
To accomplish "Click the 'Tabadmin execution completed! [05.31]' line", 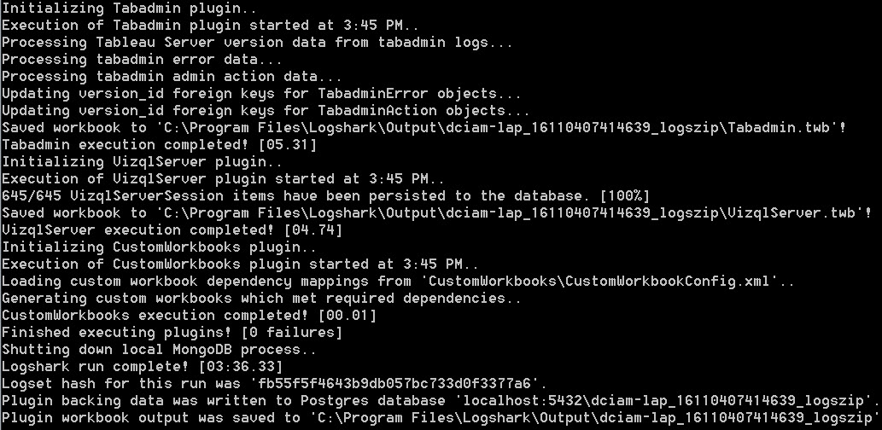I will 160,144.
